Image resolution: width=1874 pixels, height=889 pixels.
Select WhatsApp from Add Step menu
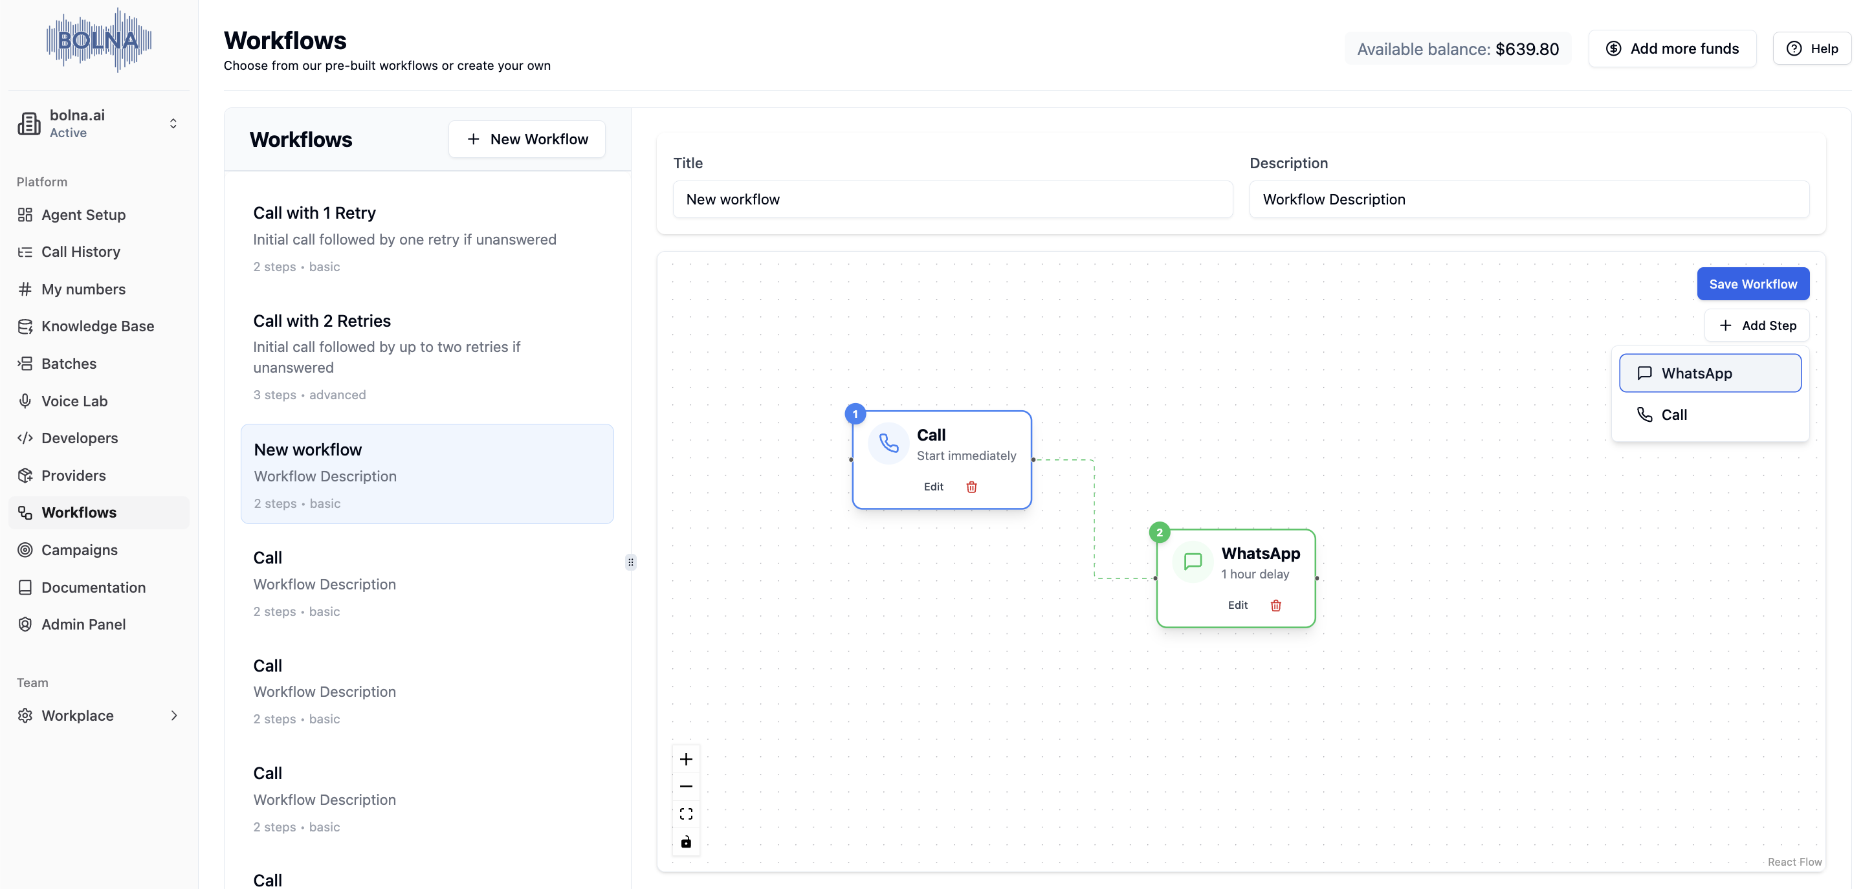point(1710,373)
